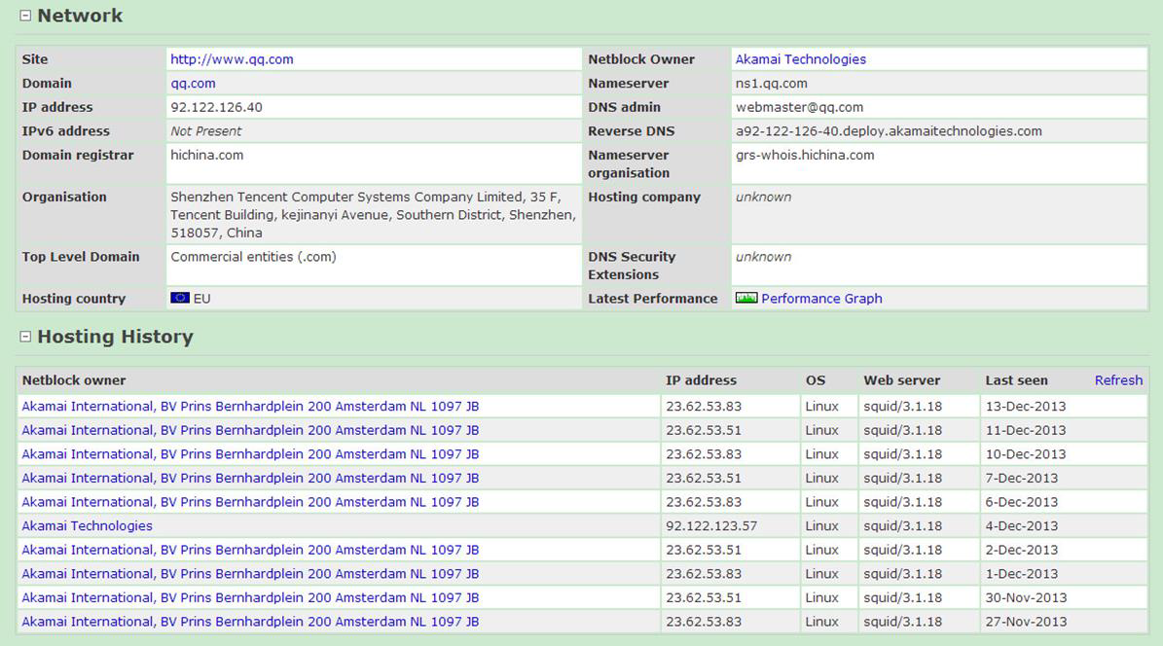Click the green performance graph icon
The height and width of the screenshot is (646, 1163).
(x=746, y=298)
